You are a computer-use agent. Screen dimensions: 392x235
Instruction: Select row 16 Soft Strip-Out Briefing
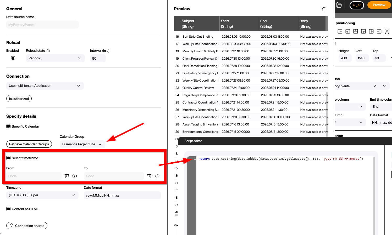tap(251, 37)
